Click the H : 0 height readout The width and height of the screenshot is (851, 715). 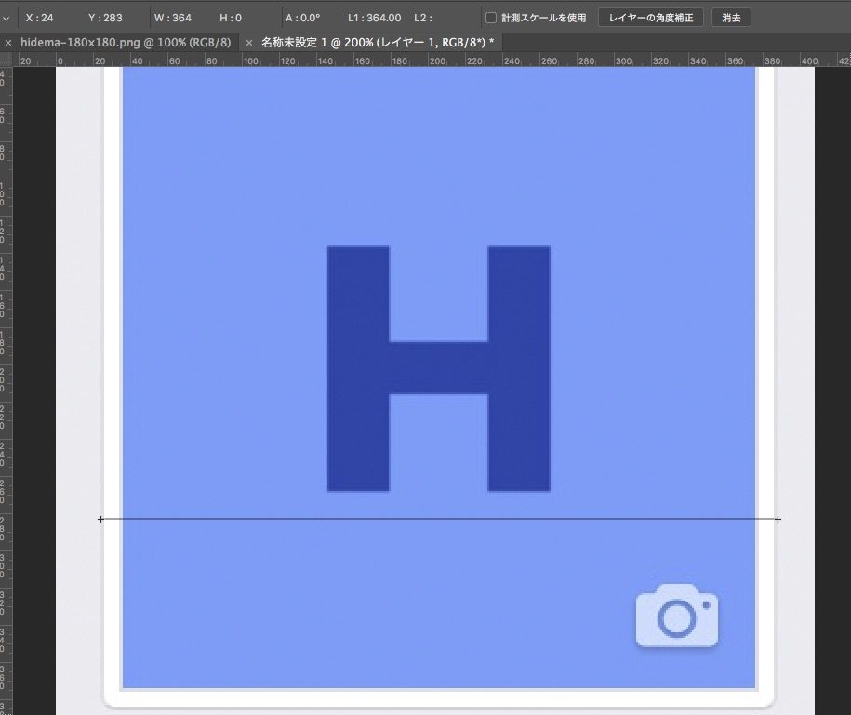tap(231, 18)
